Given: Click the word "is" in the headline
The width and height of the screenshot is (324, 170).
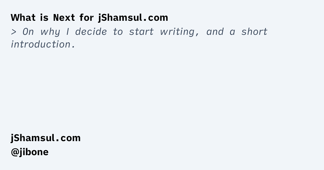Looking at the screenshot, I should pos(44,18).
